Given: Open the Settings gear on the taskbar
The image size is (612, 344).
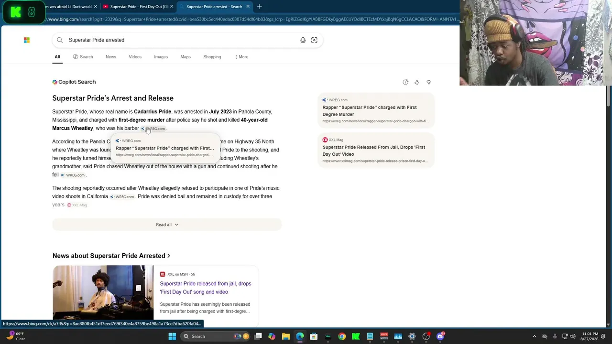Looking at the screenshot, I should 412,336.
